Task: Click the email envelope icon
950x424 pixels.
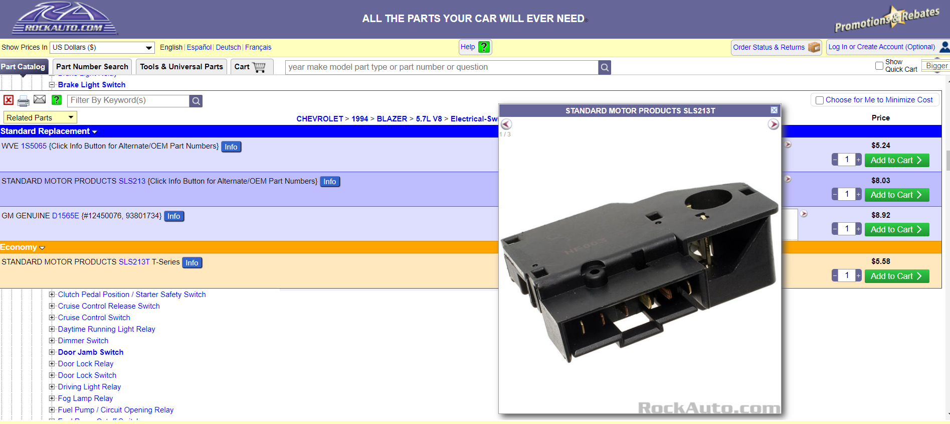Action: point(40,100)
